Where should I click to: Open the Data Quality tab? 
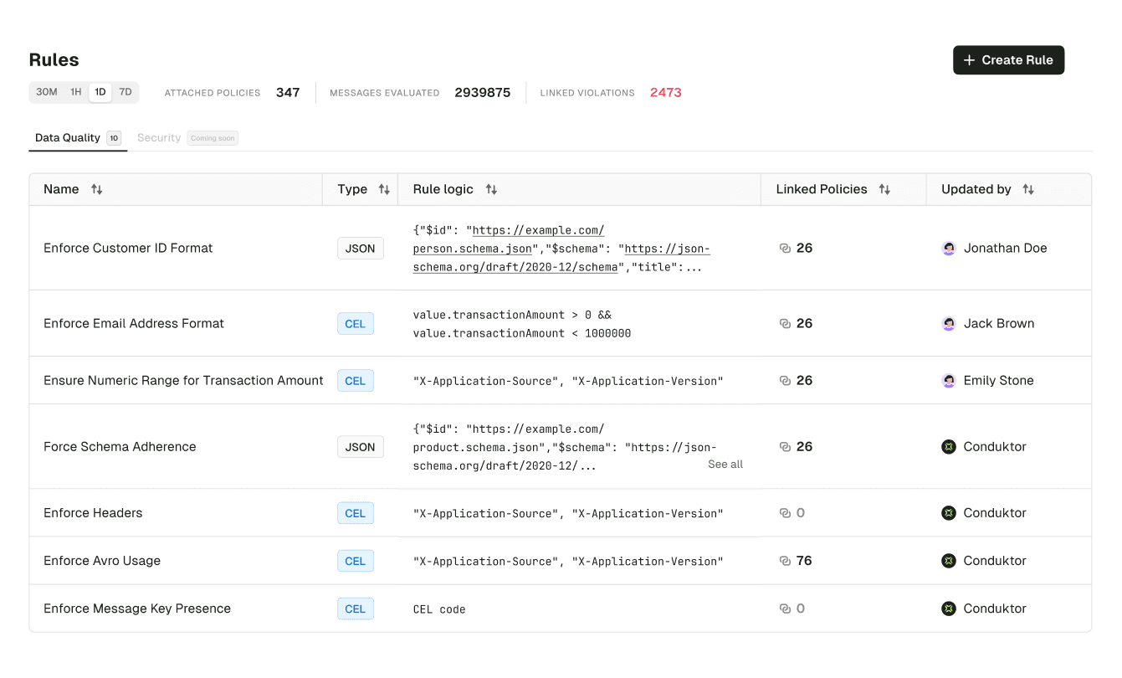78,137
